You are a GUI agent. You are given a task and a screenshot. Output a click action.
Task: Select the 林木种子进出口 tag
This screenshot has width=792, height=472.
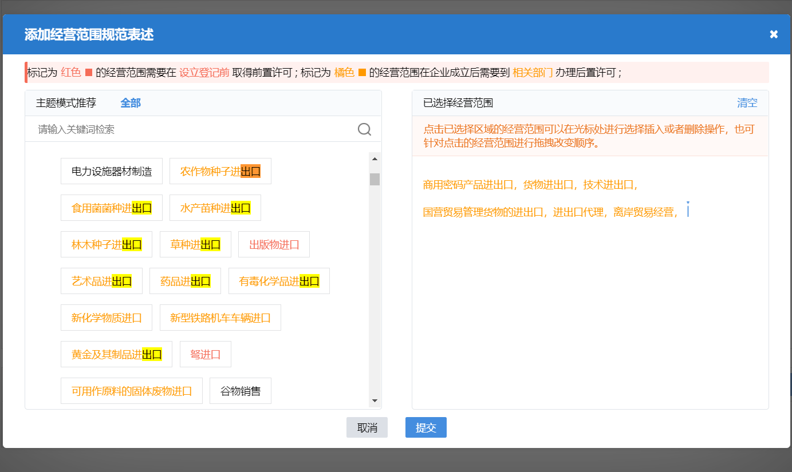pos(106,244)
